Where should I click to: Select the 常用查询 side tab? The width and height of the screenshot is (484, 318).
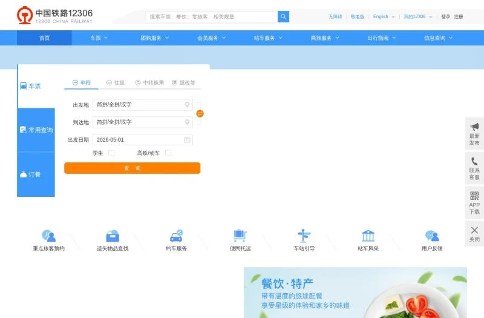[x=36, y=130]
